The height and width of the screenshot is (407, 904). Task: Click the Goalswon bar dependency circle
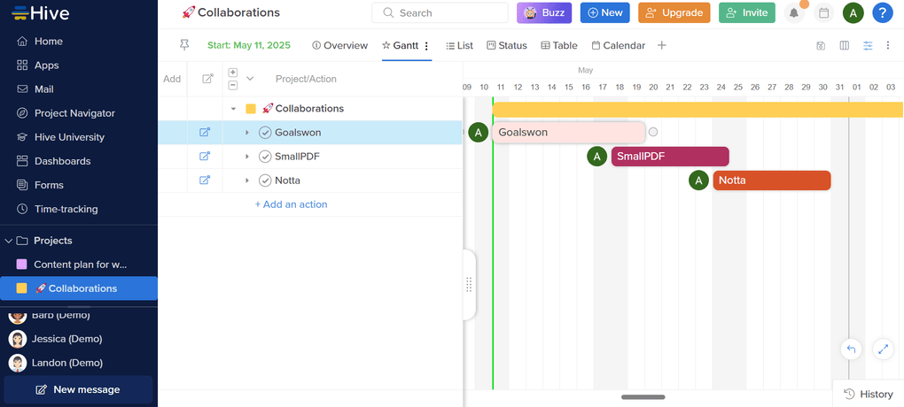coord(652,132)
